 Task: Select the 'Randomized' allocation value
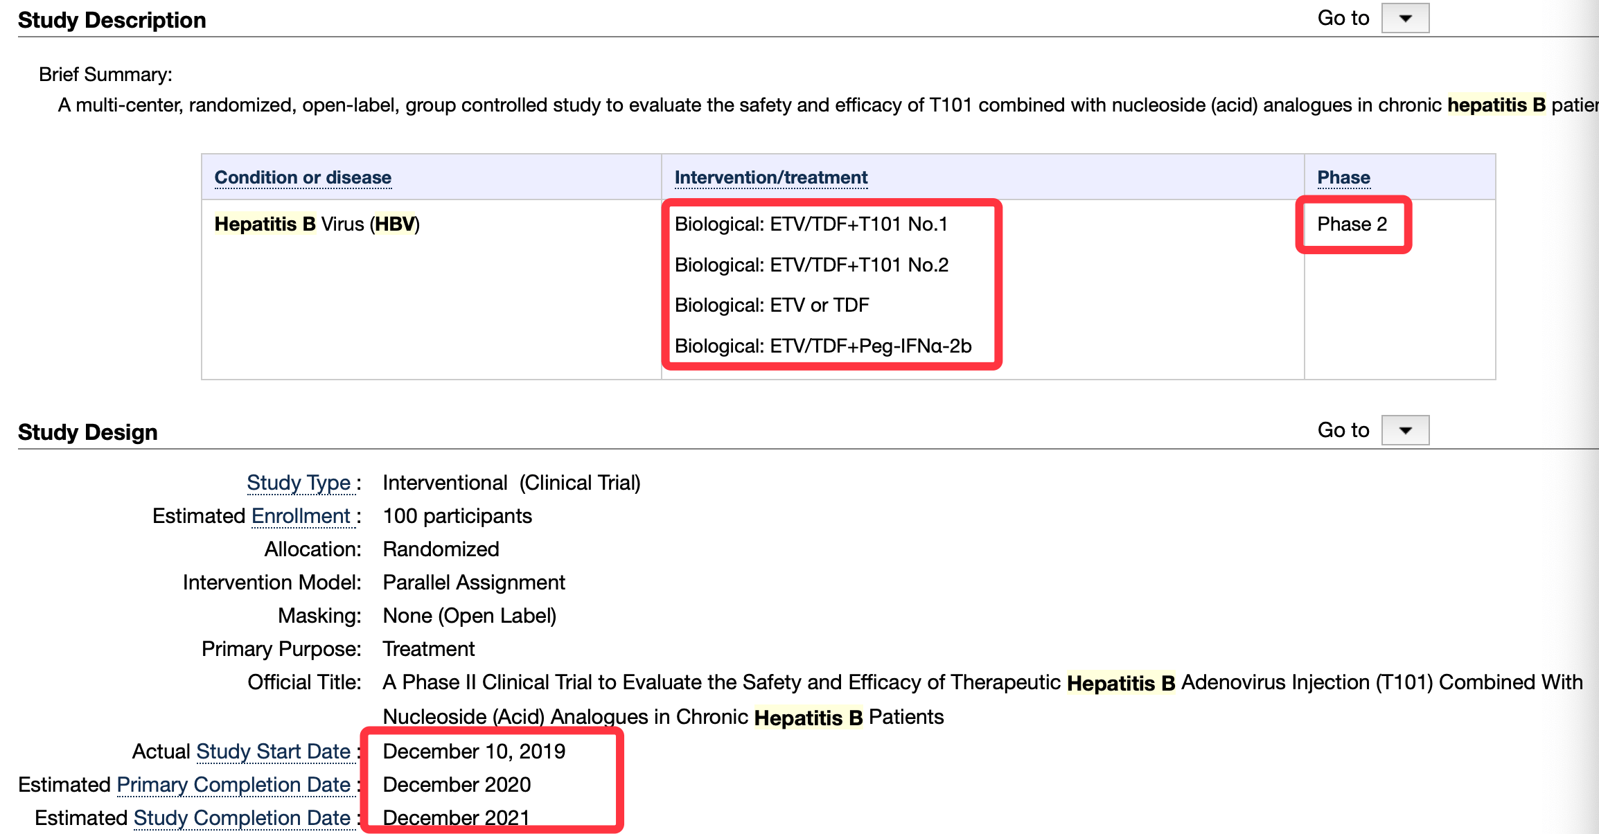(441, 549)
